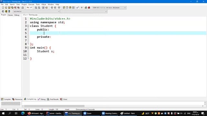Click the Run toolbar icon
Screen dimensions: 207x116
[67, 8]
